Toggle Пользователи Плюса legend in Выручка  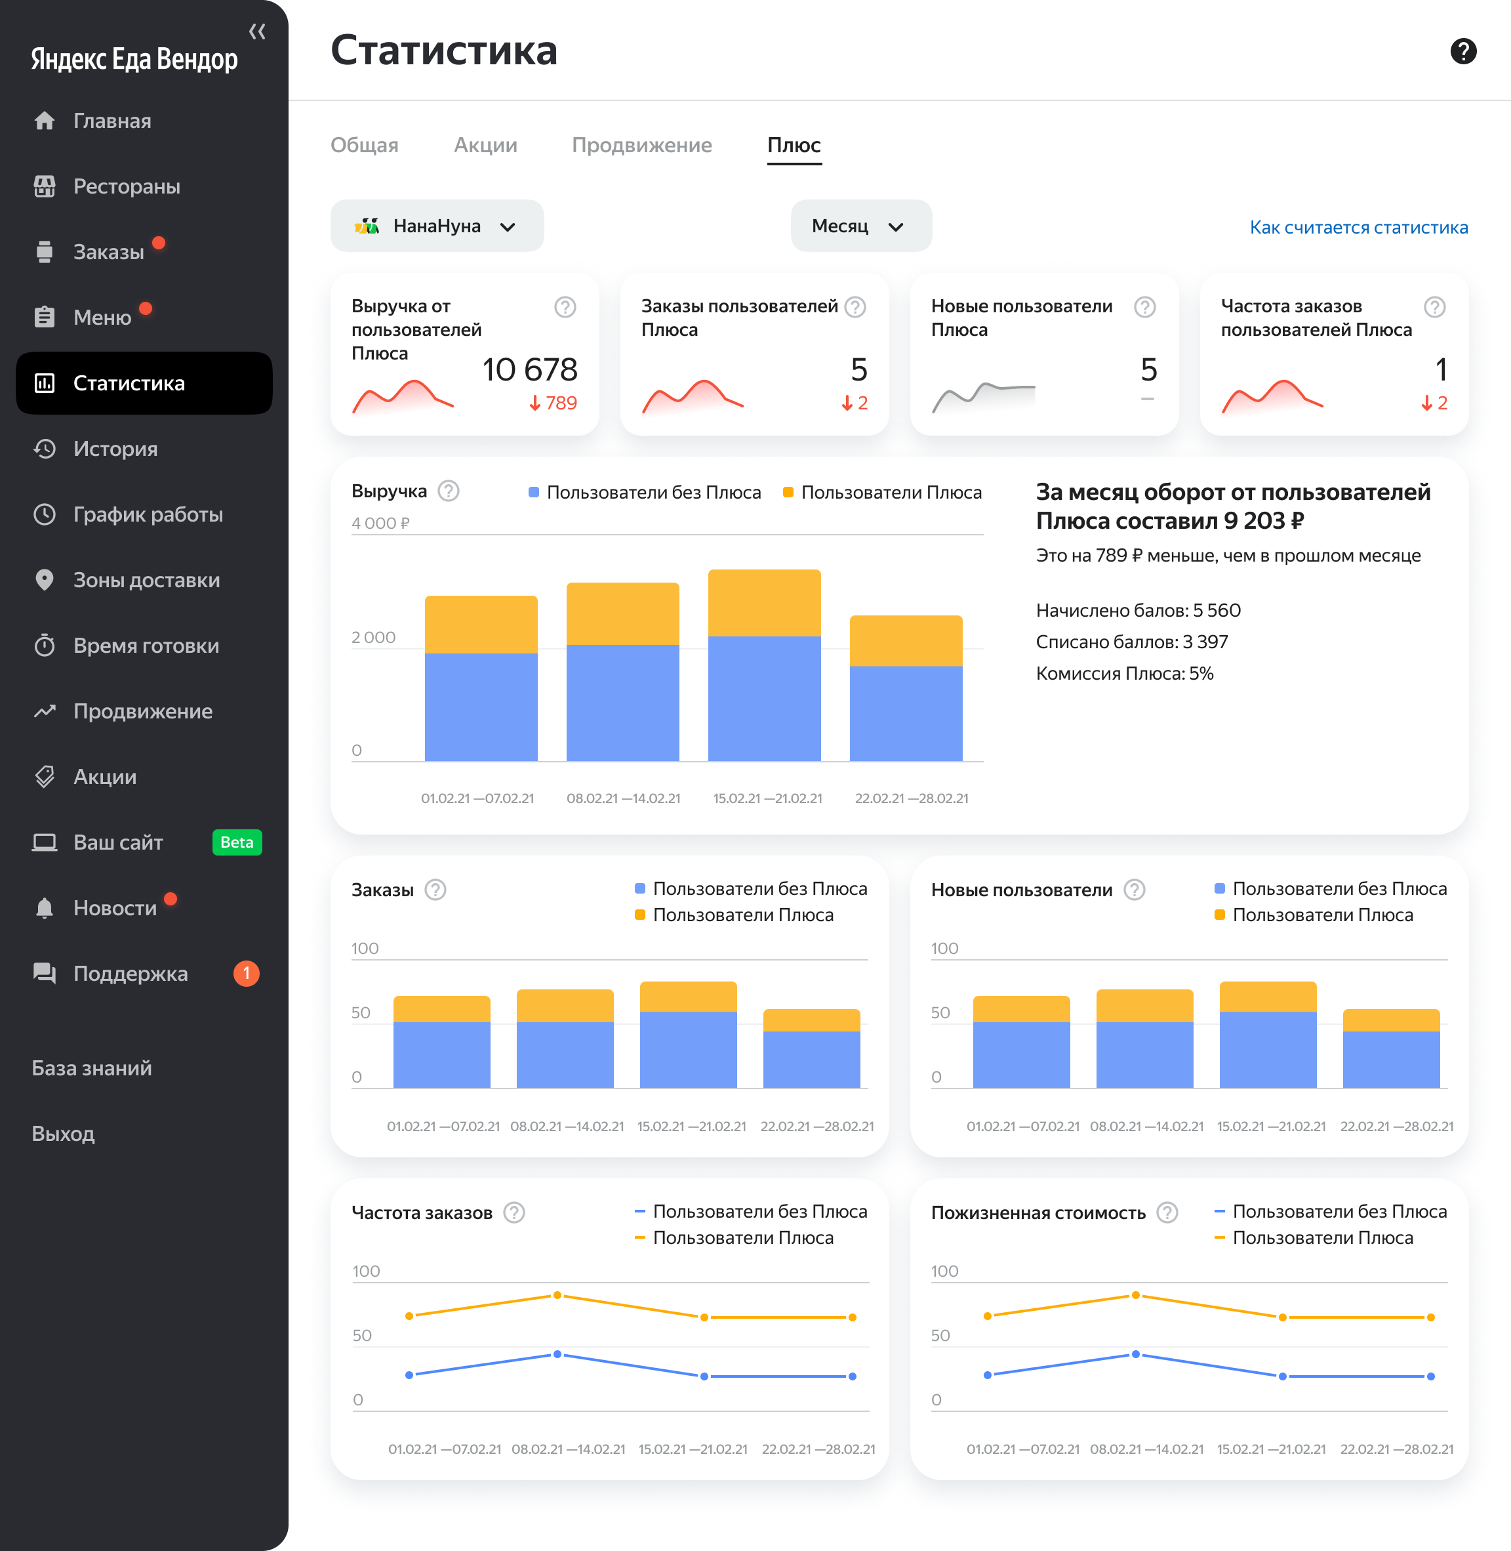(x=883, y=492)
